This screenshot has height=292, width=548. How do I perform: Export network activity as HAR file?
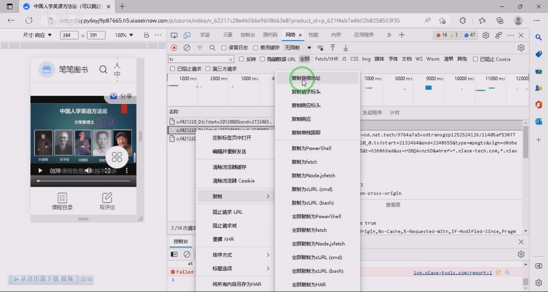point(346,48)
